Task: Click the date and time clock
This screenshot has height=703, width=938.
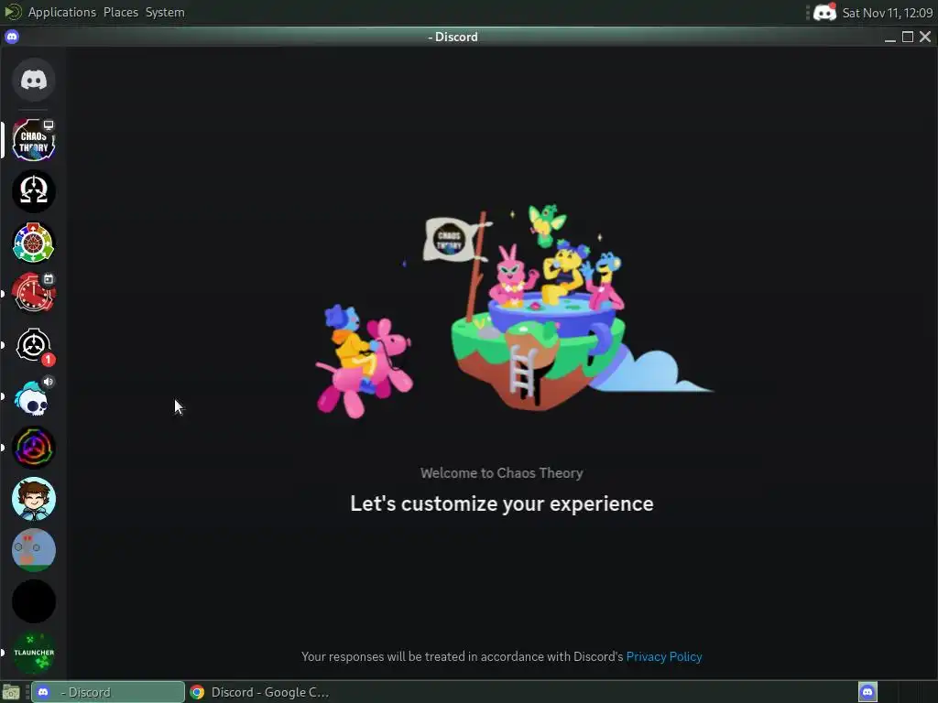Action: click(887, 13)
